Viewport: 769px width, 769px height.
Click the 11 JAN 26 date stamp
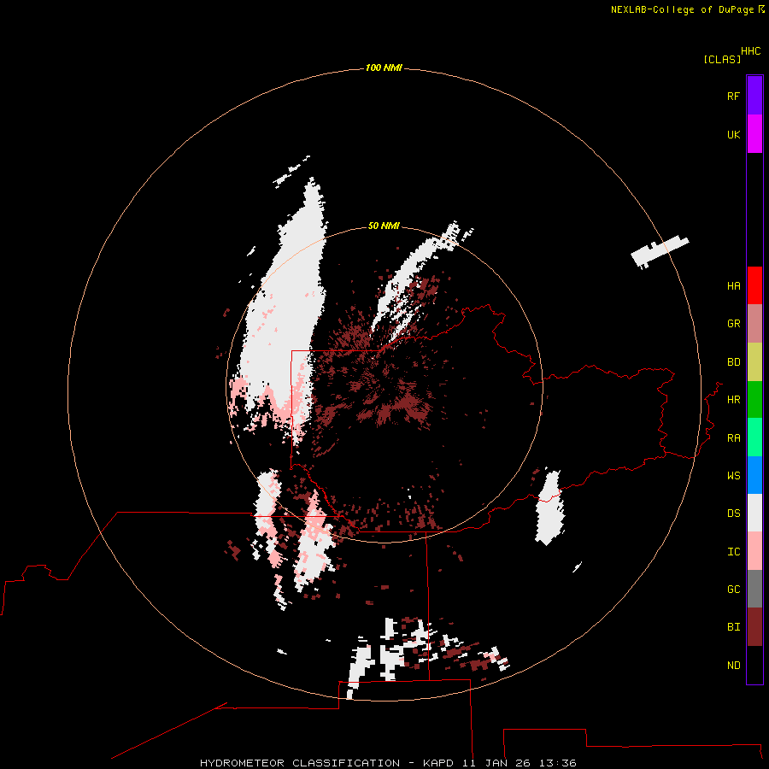(496, 763)
